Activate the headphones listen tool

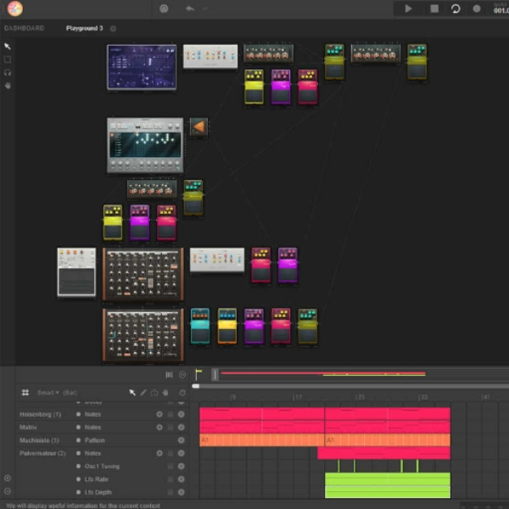pyautogui.click(x=8, y=72)
